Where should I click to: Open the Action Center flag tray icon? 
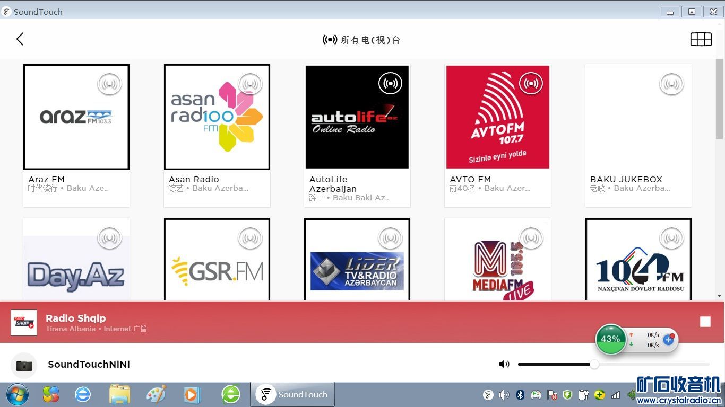[552, 395]
